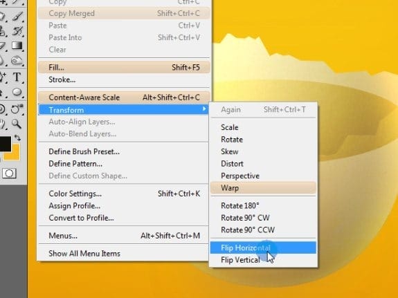
Task: Select Distort transform
Action: click(x=263, y=164)
